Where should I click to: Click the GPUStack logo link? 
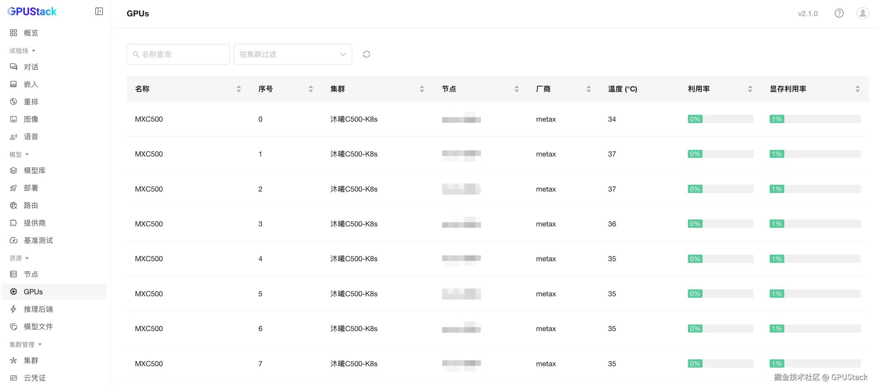[x=32, y=12]
